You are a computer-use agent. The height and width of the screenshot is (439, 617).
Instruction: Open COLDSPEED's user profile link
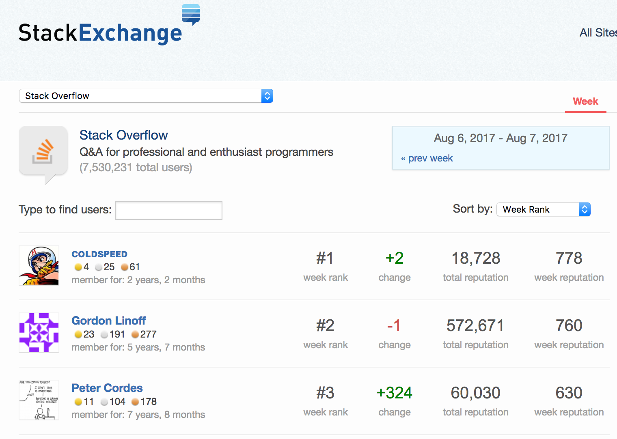pos(99,254)
